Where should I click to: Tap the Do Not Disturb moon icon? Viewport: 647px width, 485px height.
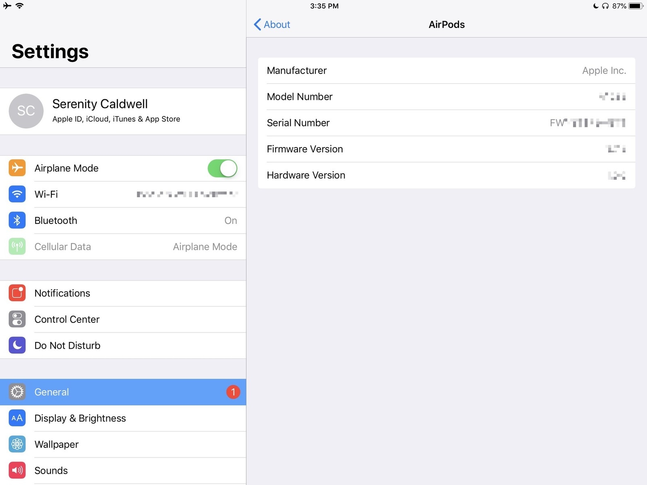[x=17, y=345]
